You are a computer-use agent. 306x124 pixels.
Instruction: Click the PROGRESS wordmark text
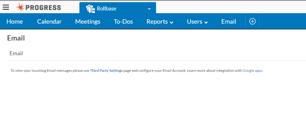pos(43,8)
